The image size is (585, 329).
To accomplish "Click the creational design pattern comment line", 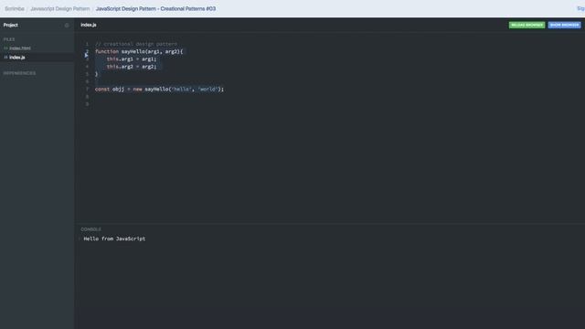I will tap(136, 44).
